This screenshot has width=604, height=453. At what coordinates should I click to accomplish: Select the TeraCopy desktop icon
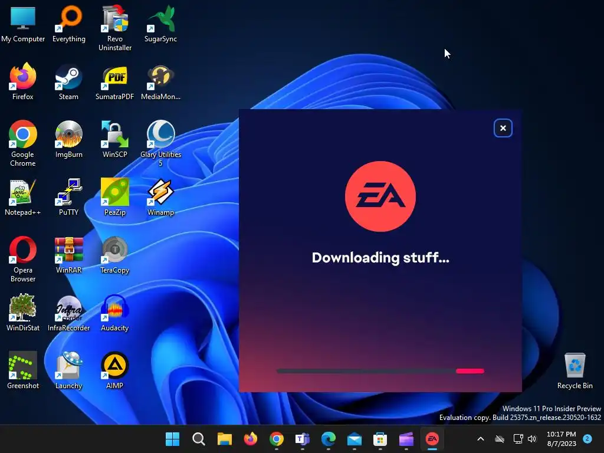pos(115,255)
